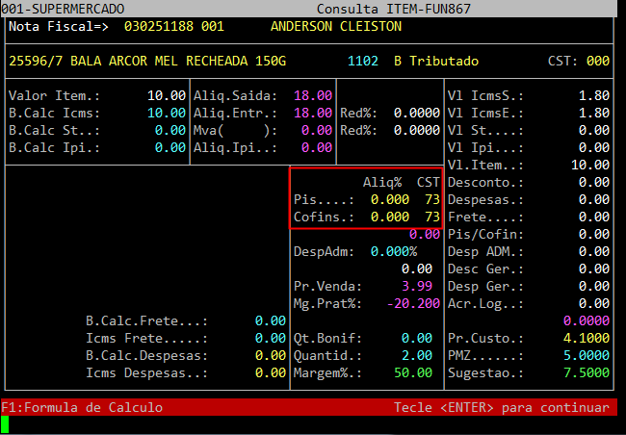Image resolution: width=626 pixels, height=435 pixels.
Task: Click the green cursor block at bottom
Action: tap(6, 422)
